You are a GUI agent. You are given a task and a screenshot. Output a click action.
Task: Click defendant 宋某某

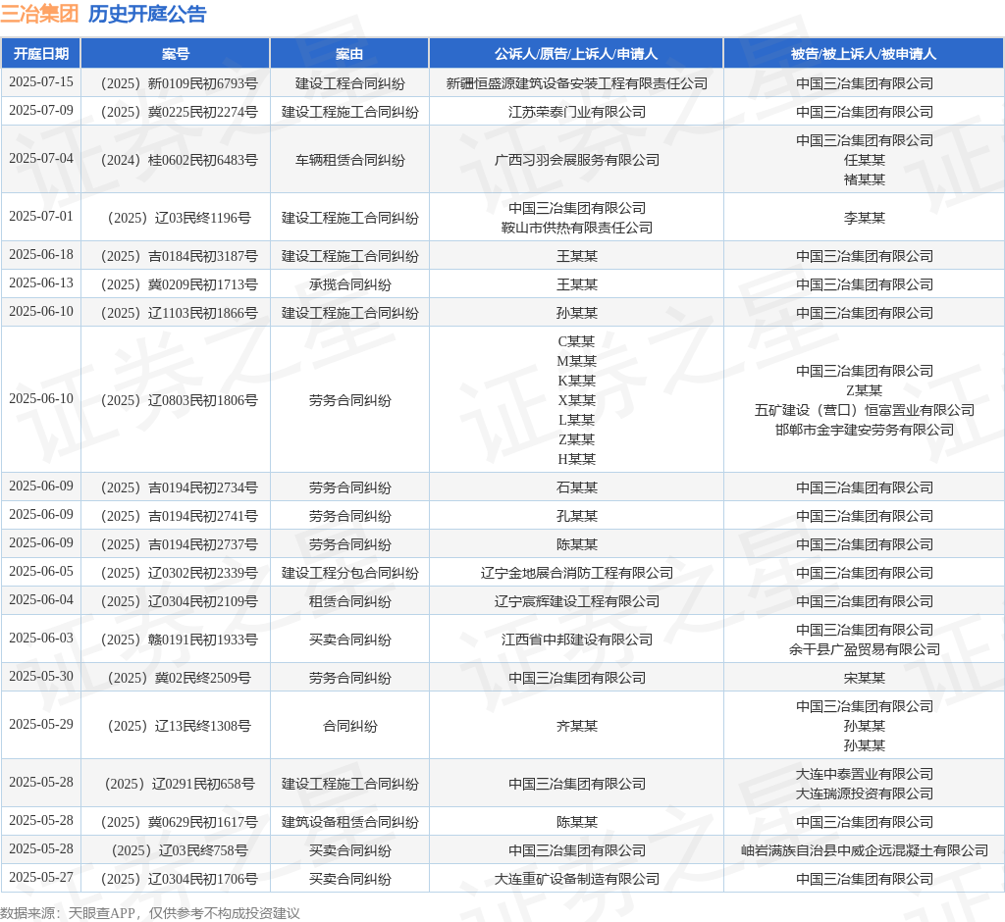click(864, 677)
